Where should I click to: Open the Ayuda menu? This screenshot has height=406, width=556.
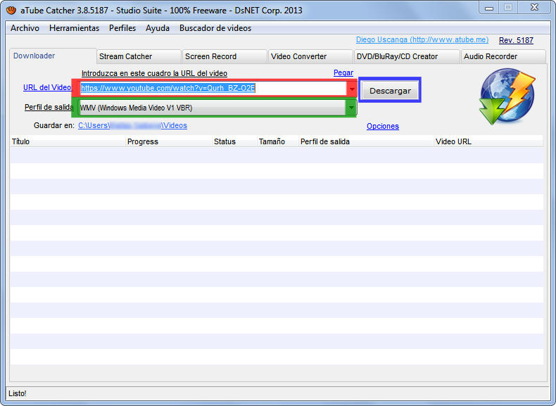[158, 28]
